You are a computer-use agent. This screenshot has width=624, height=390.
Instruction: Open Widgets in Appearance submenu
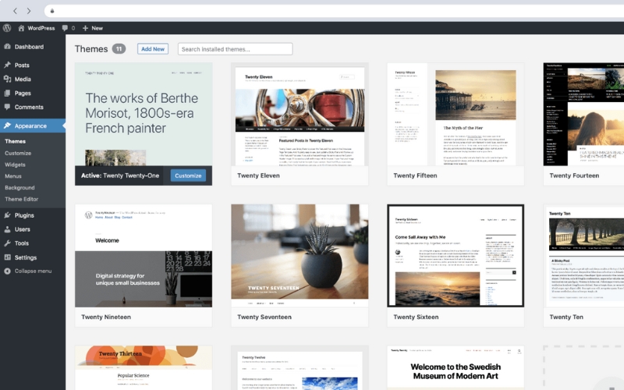coord(15,165)
